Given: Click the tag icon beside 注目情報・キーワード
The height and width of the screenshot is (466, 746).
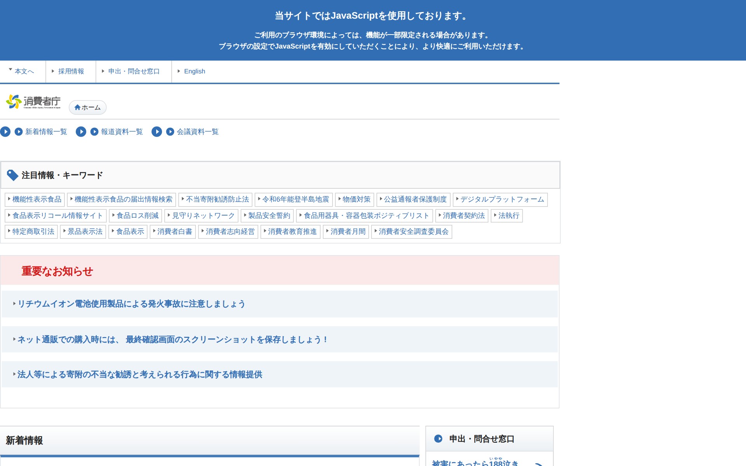Looking at the screenshot, I should tap(12, 175).
